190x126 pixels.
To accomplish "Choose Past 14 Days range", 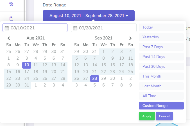I will pyautogui.click(x=161, y=57).
